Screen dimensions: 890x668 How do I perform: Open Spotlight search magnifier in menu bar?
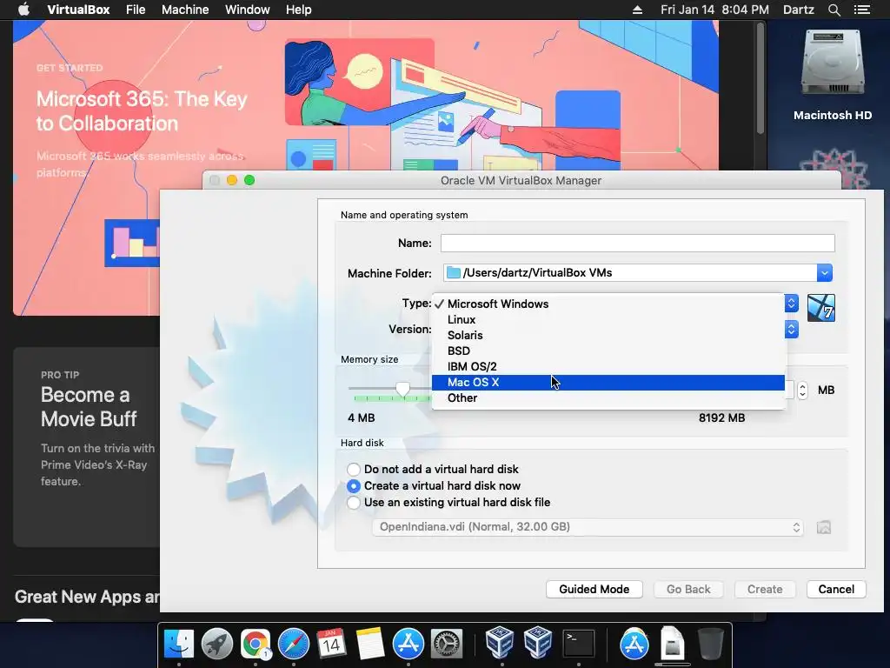point(834,10)
